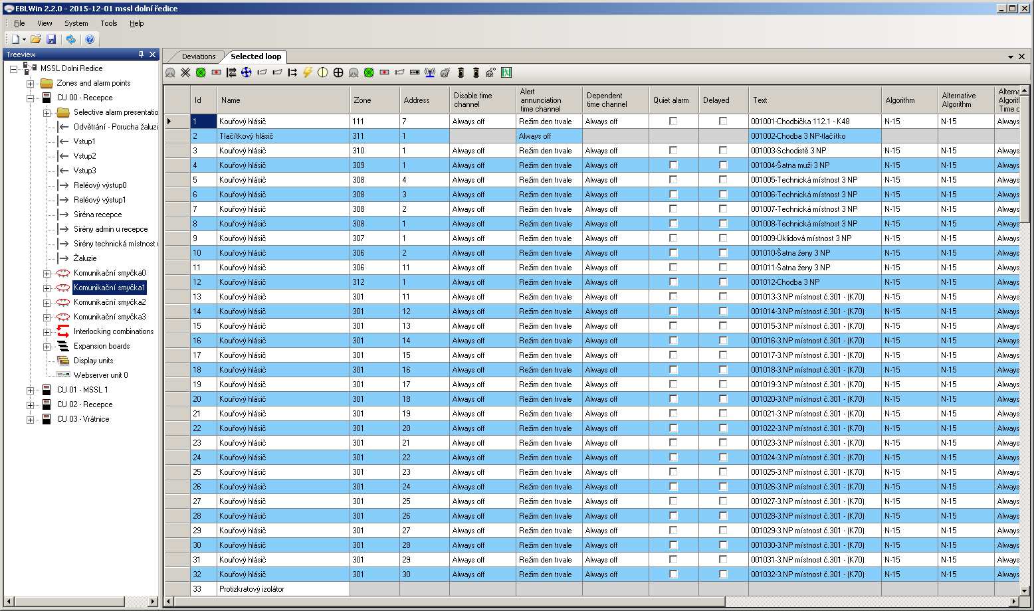Click the New file toolbar icon
The height and width of the screenshot is (611, 1034).
15,39
